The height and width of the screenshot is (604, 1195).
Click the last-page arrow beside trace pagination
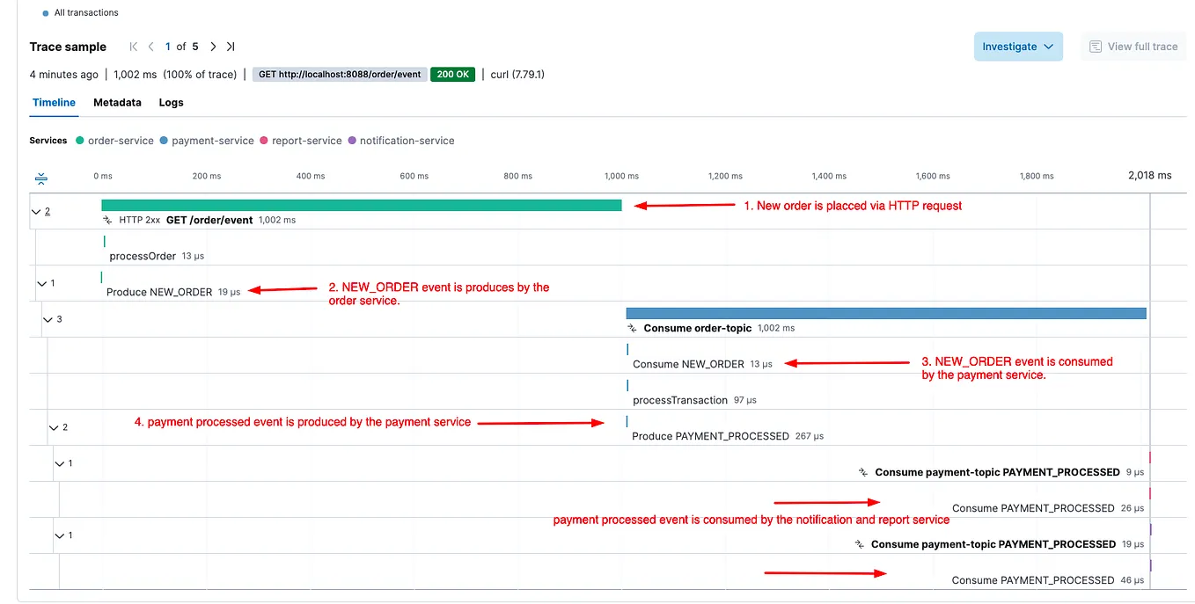click(x=231, y=47)
